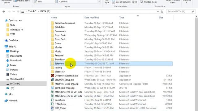Image resolution: width=198 pixels, height=111 pixels.
Task: Click the Details pane button
Action: coord(21,1)
